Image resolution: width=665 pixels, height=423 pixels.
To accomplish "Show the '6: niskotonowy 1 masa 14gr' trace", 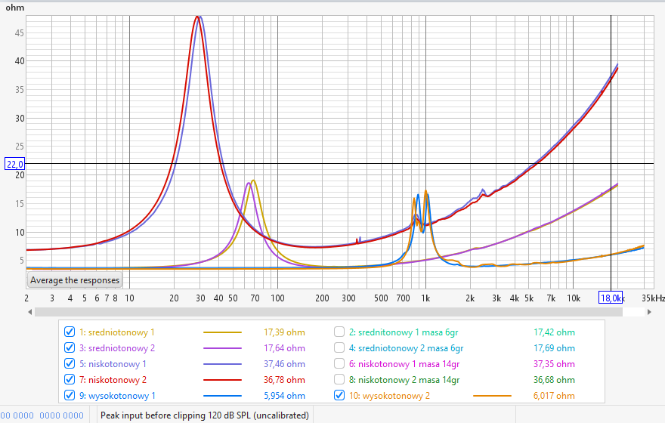I will [x=339, y=363].
